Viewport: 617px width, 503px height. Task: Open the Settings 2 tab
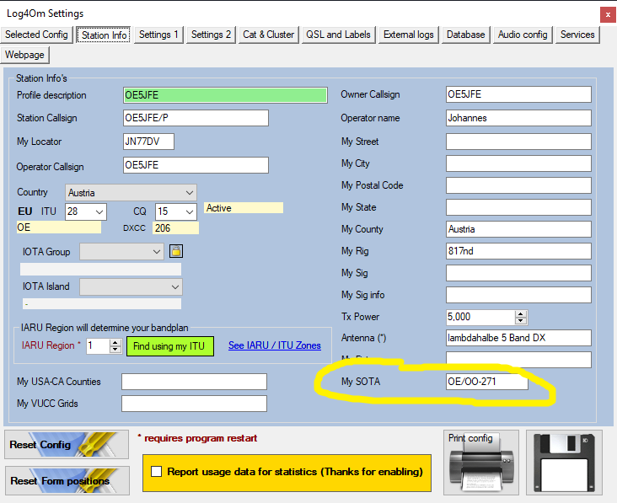211,35
